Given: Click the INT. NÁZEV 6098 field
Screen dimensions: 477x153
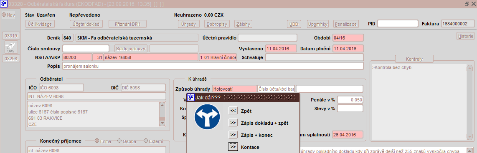Looking at the screenshot, I should [97, 96].
